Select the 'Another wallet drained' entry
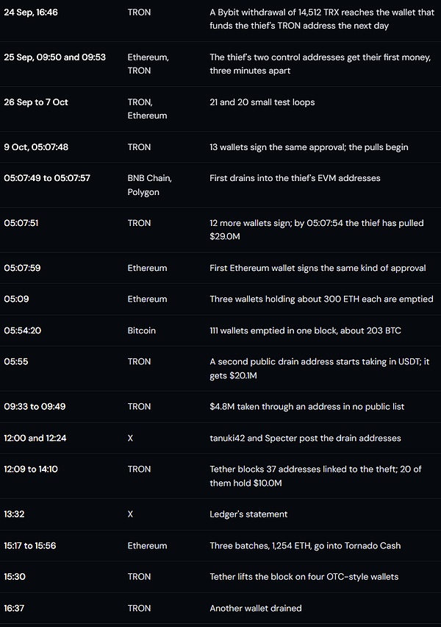 click(x=256, y=608)
